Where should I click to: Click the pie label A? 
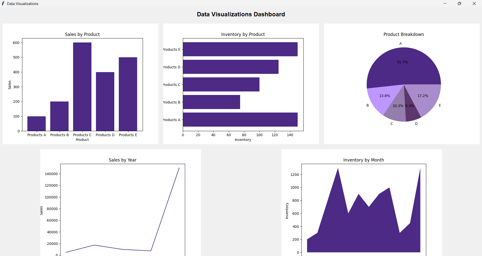pos(401,43)
